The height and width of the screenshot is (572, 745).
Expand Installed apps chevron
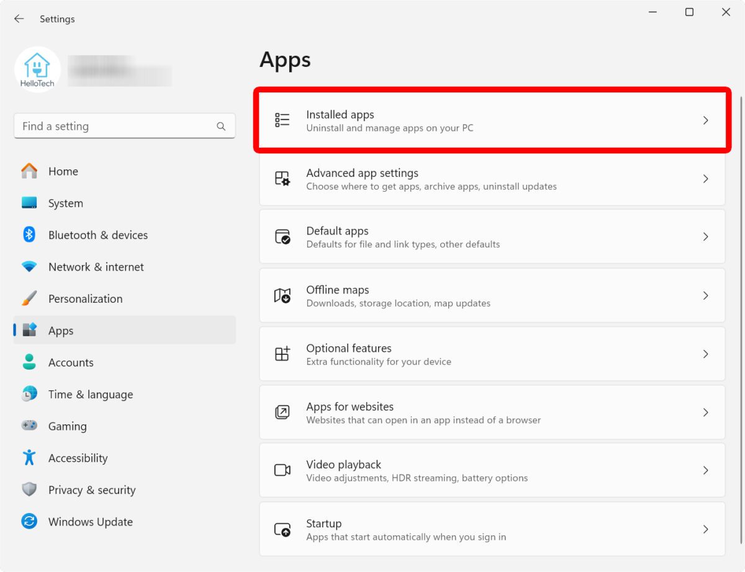(x=705, y=120)
